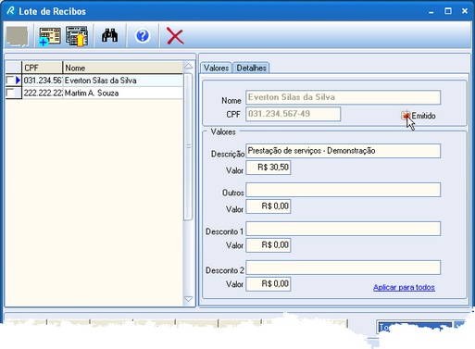Click the Nome field with Everton Silas da Silva
Viewport: 475px width, 349px height.
pos(343,97)
